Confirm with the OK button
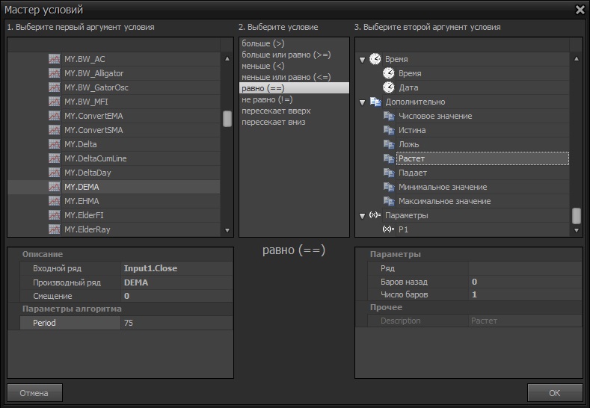This screenshot has height=408, width=590. [x=554, y=393]
